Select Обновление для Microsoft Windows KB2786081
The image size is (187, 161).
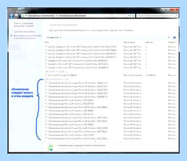click(70, 111)
